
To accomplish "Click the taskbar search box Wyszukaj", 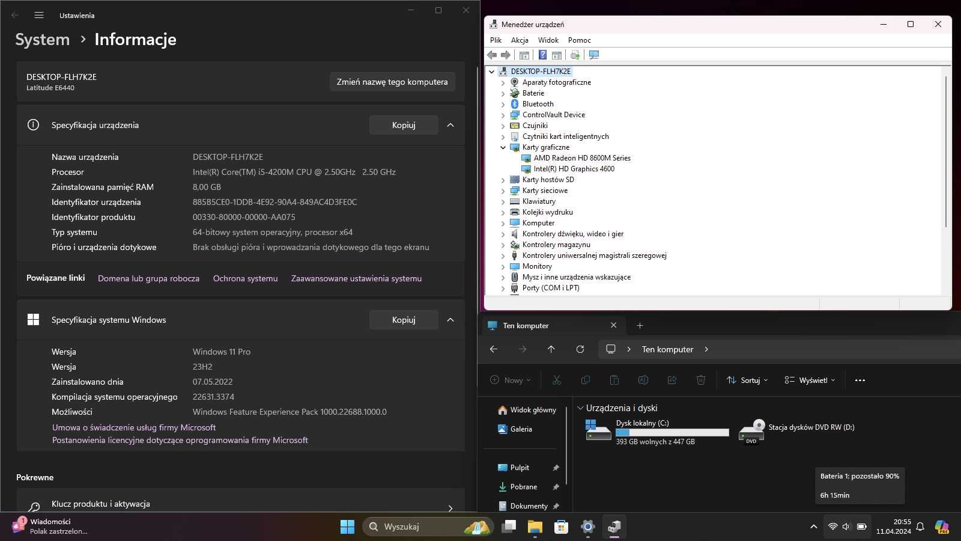I will pos(428,527).
